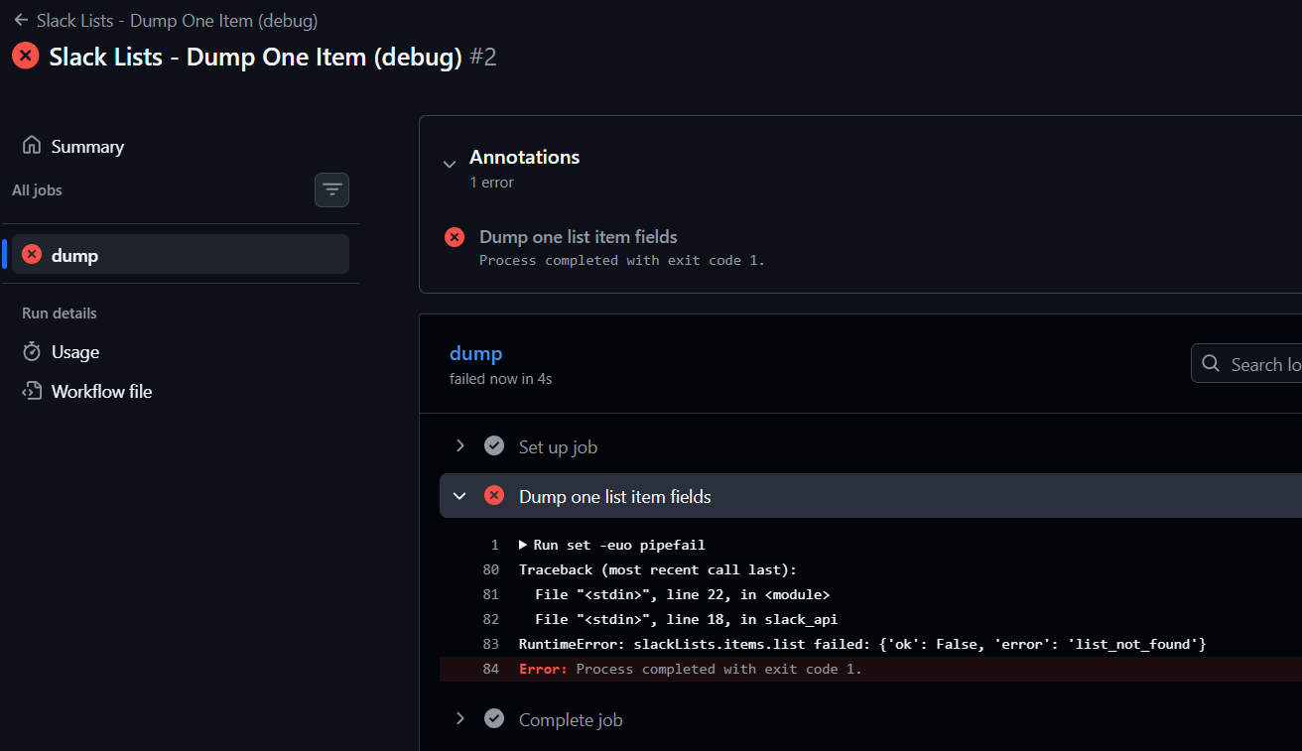The image size is (1302, 751).
Task: Click log line number 84
Action: click(x=491, y=669)
